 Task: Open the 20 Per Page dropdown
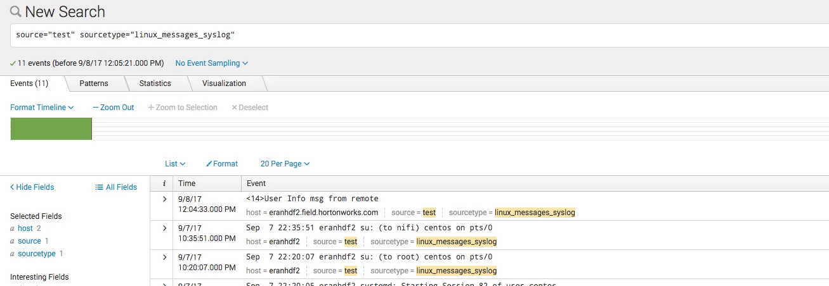click(x=285, y=164)
